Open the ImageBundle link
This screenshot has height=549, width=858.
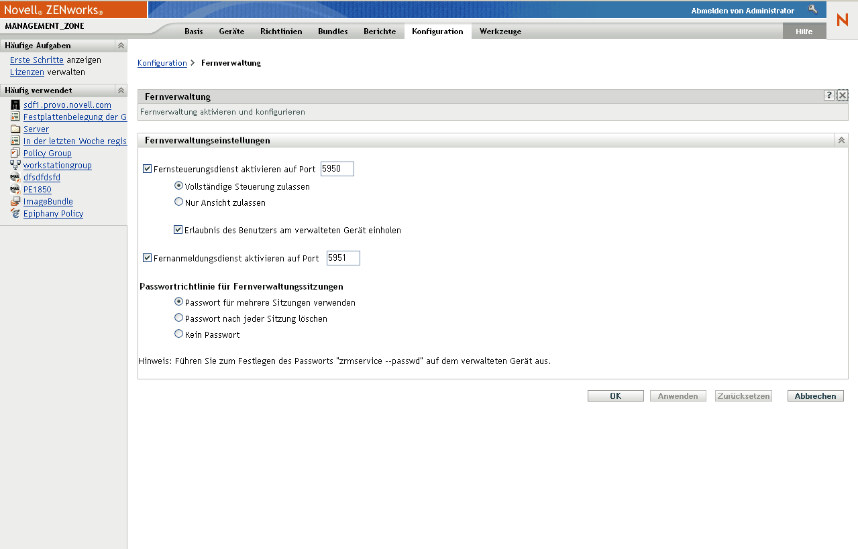tap(48, 202)
